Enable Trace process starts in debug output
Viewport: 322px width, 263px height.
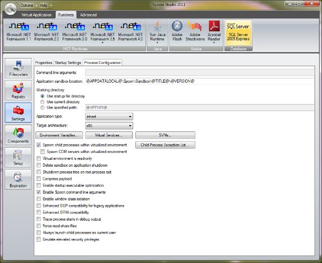tap(39, 219)
